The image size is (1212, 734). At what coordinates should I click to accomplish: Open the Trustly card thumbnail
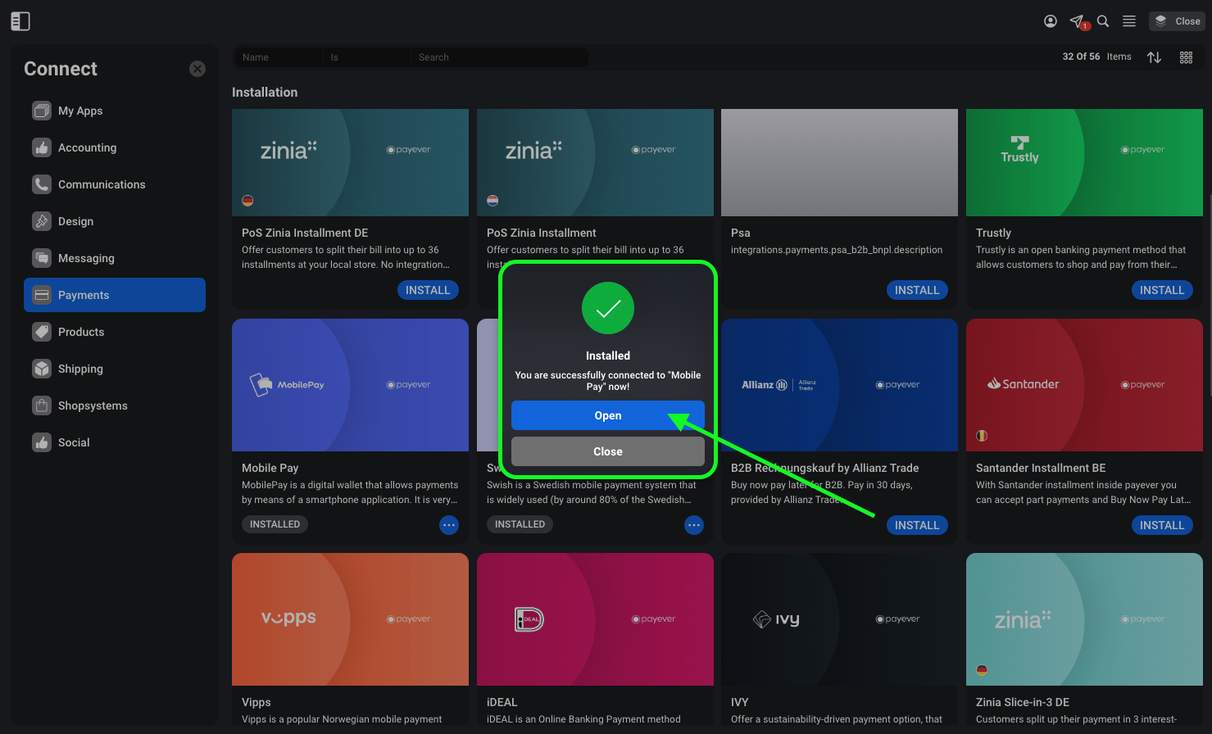[1084, 162]
